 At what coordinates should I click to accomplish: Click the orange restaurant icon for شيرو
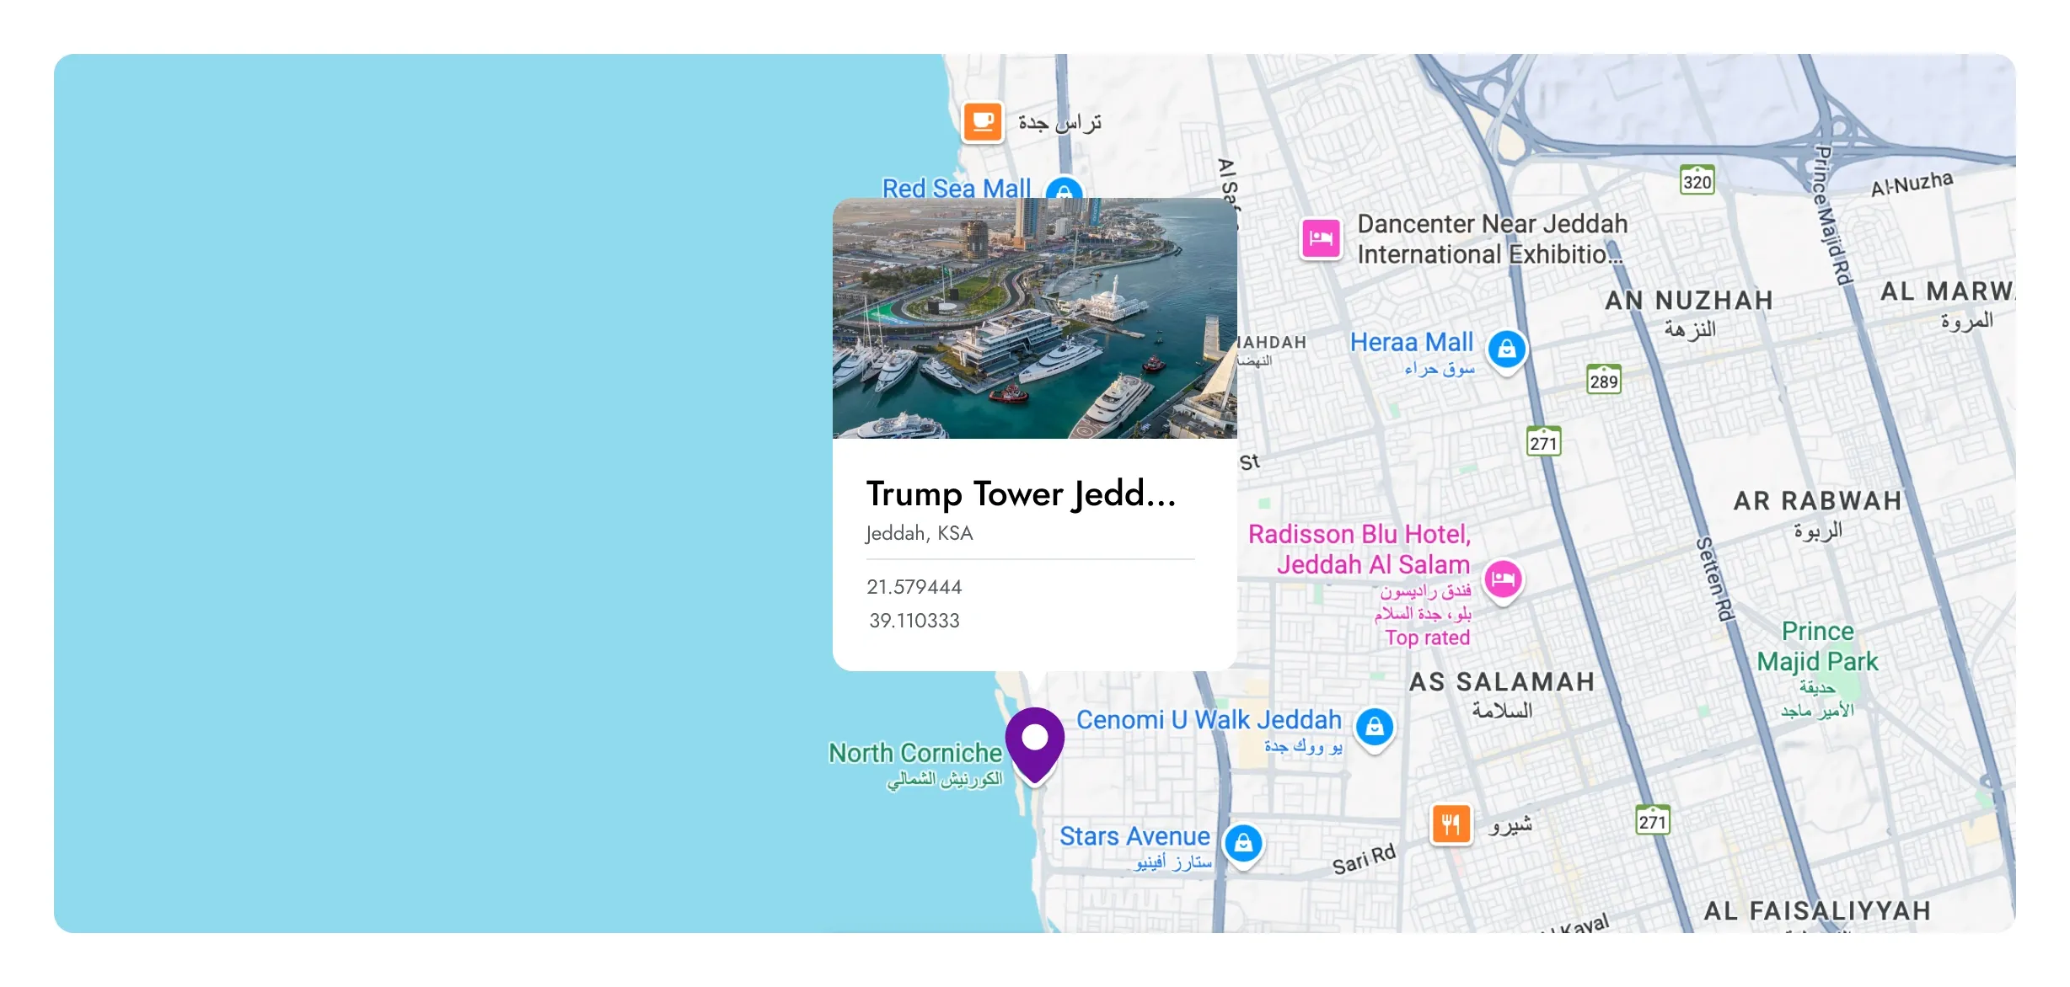1451,824
